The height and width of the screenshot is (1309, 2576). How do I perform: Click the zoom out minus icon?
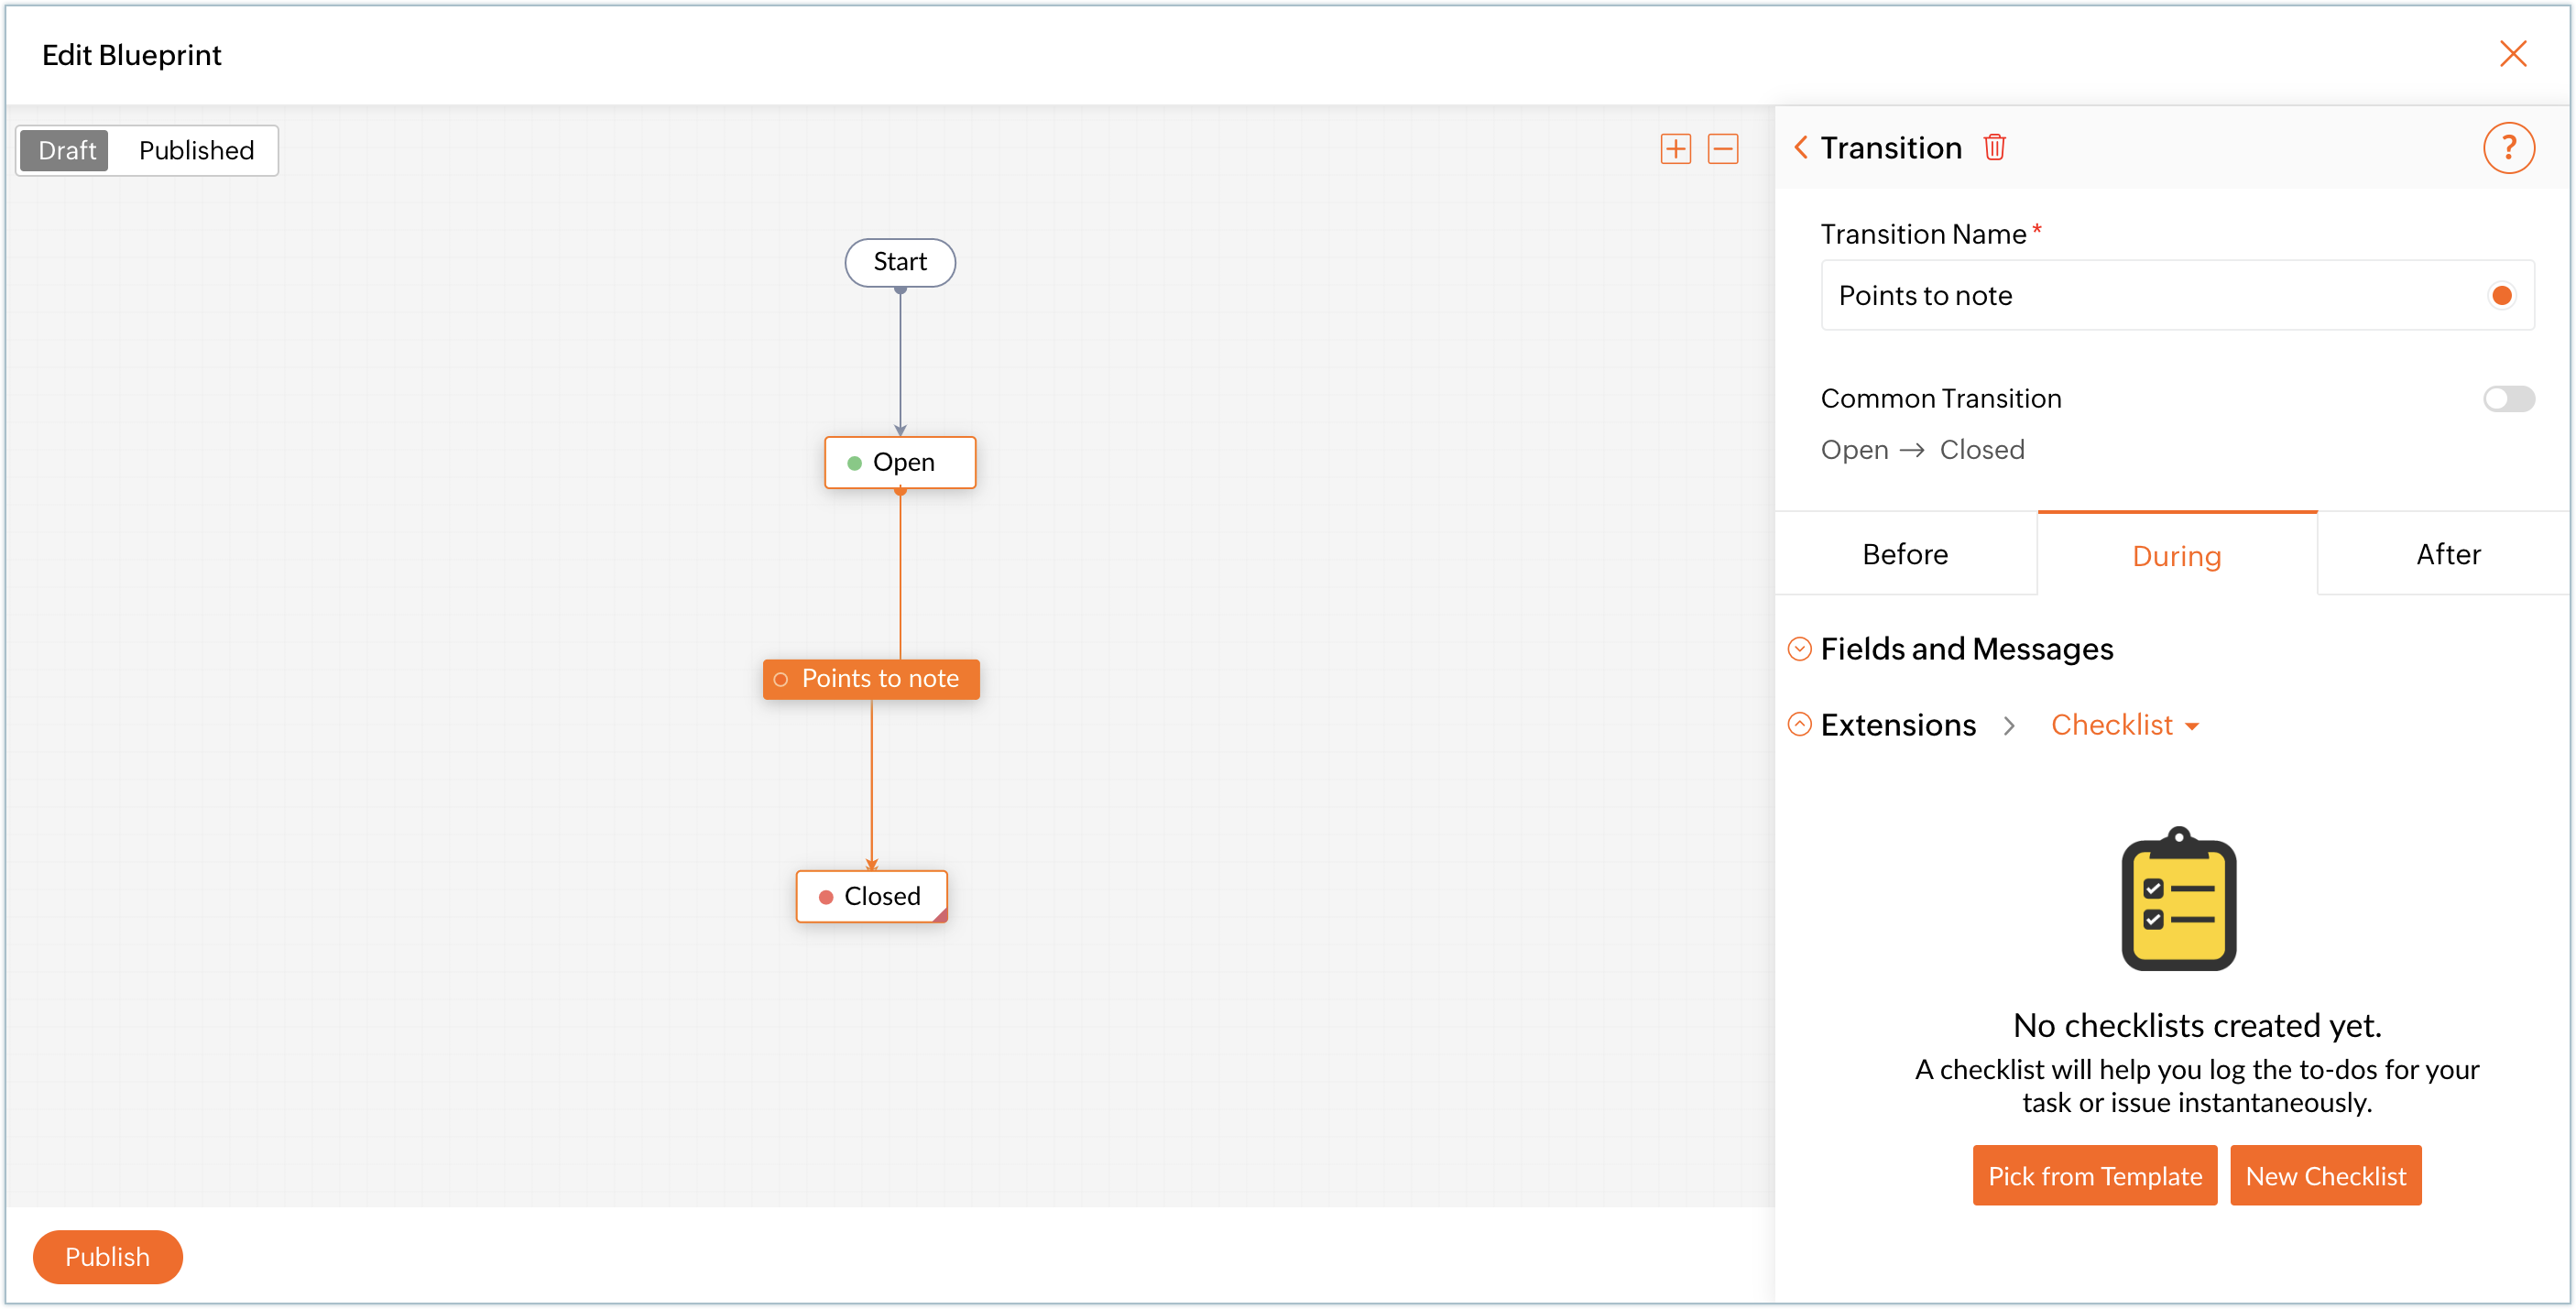(x=1722, y=149)
